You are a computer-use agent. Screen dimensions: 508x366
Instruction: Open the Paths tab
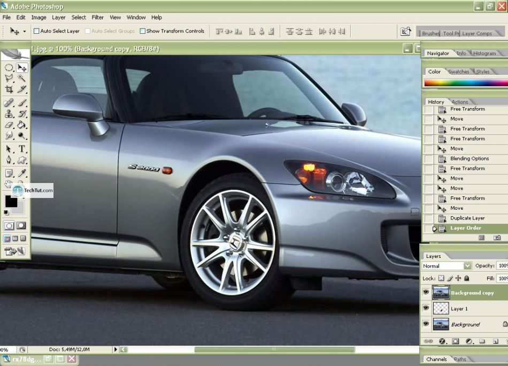pos(460,359)
